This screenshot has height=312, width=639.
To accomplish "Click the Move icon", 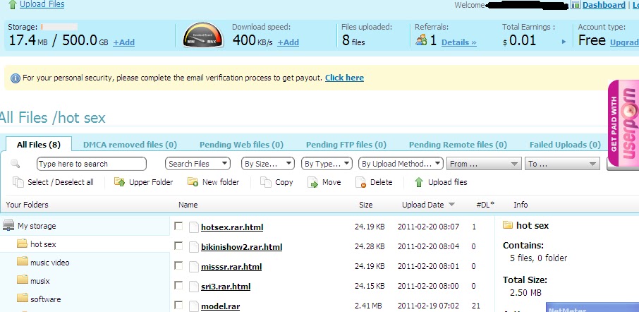I will click(312, 182).
